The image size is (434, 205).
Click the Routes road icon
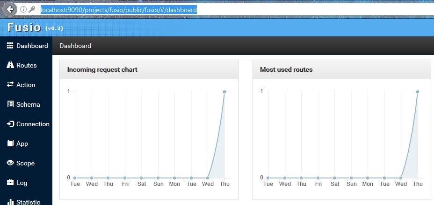(10, 65)
